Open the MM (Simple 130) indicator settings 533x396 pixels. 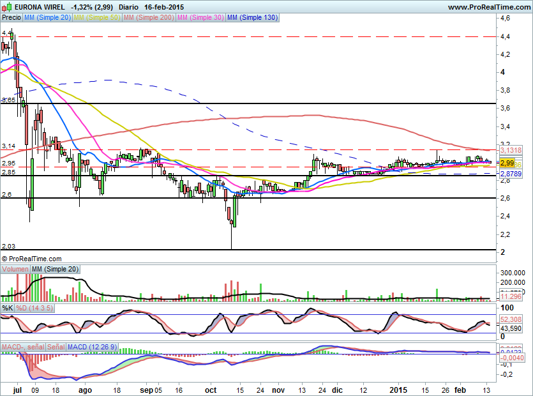pos(253,18)
